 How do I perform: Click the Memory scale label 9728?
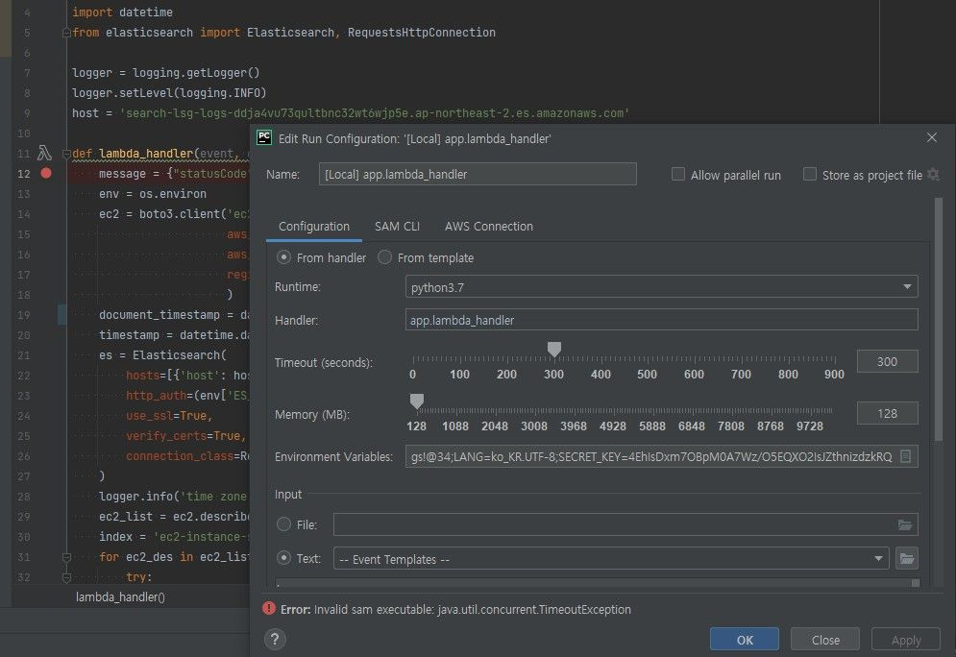coord(810,426)
